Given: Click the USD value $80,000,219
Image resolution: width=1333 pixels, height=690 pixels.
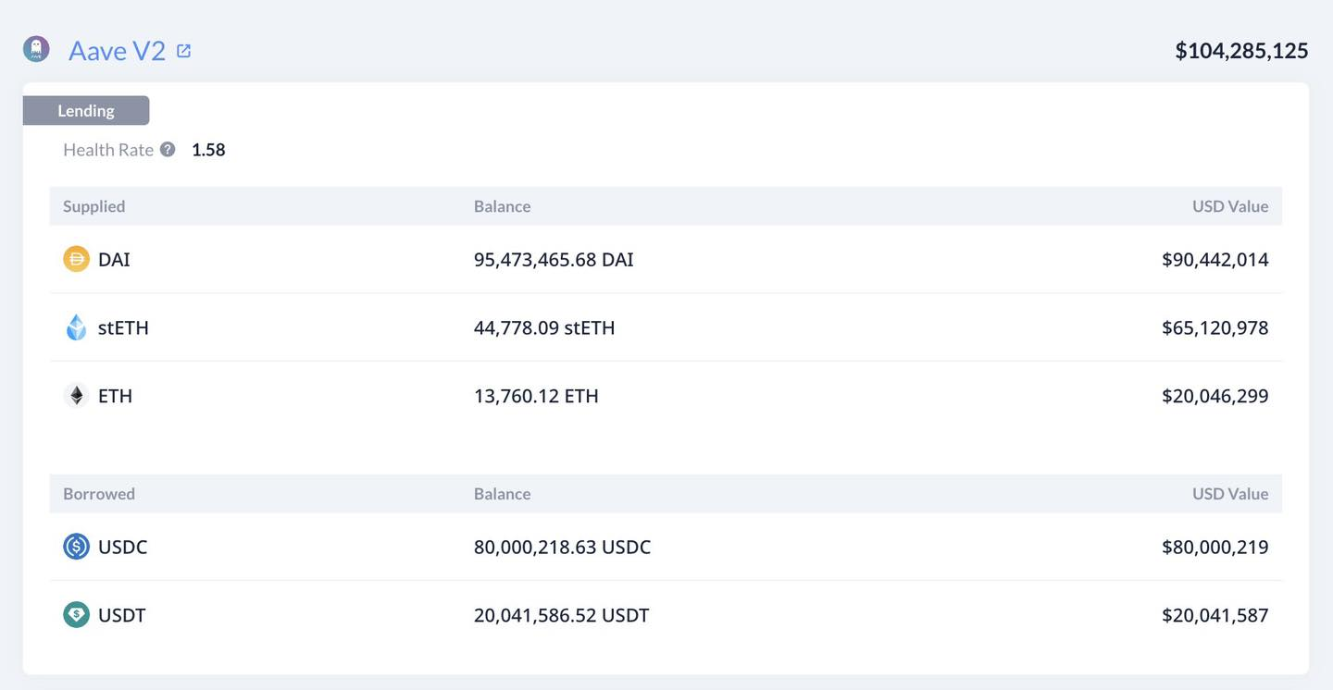Looking at the screenshot, I should [1215, 547].
